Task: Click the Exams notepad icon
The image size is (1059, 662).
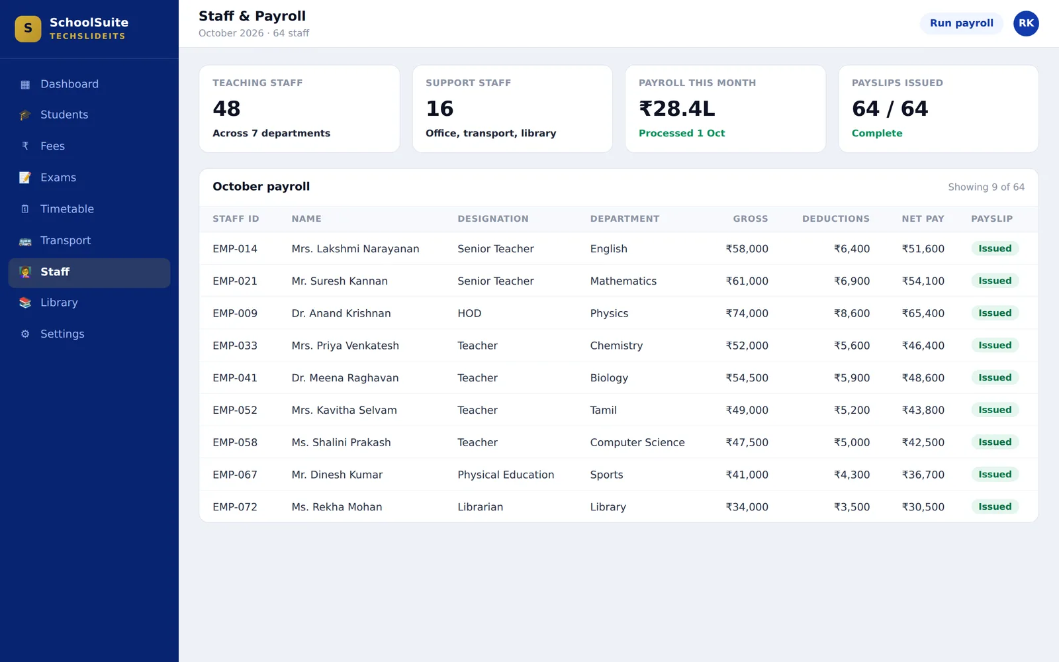Action: coord(25,177)
